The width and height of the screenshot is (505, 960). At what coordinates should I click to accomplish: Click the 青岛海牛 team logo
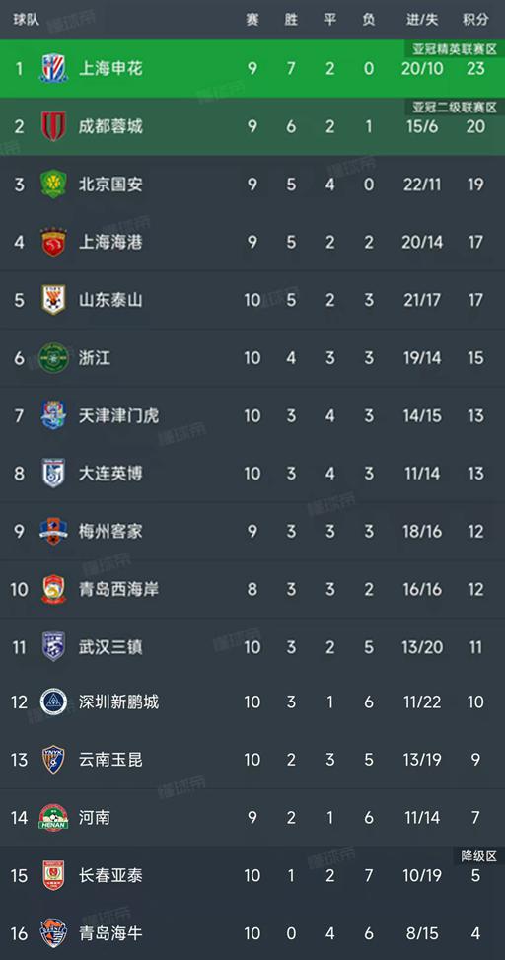53,933
